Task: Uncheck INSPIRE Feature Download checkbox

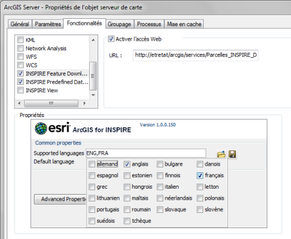Action: pos(21,73)
